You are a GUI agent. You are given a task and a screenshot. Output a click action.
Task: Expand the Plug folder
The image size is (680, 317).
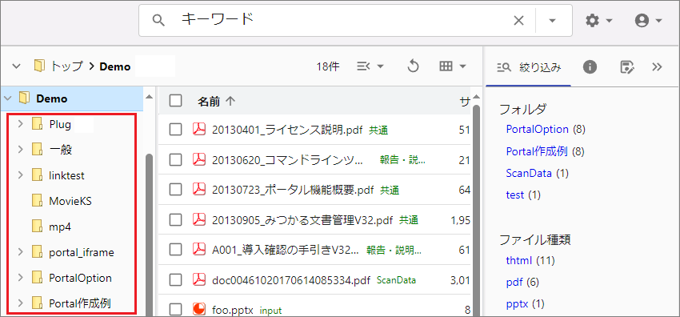[x=20, y=124]
